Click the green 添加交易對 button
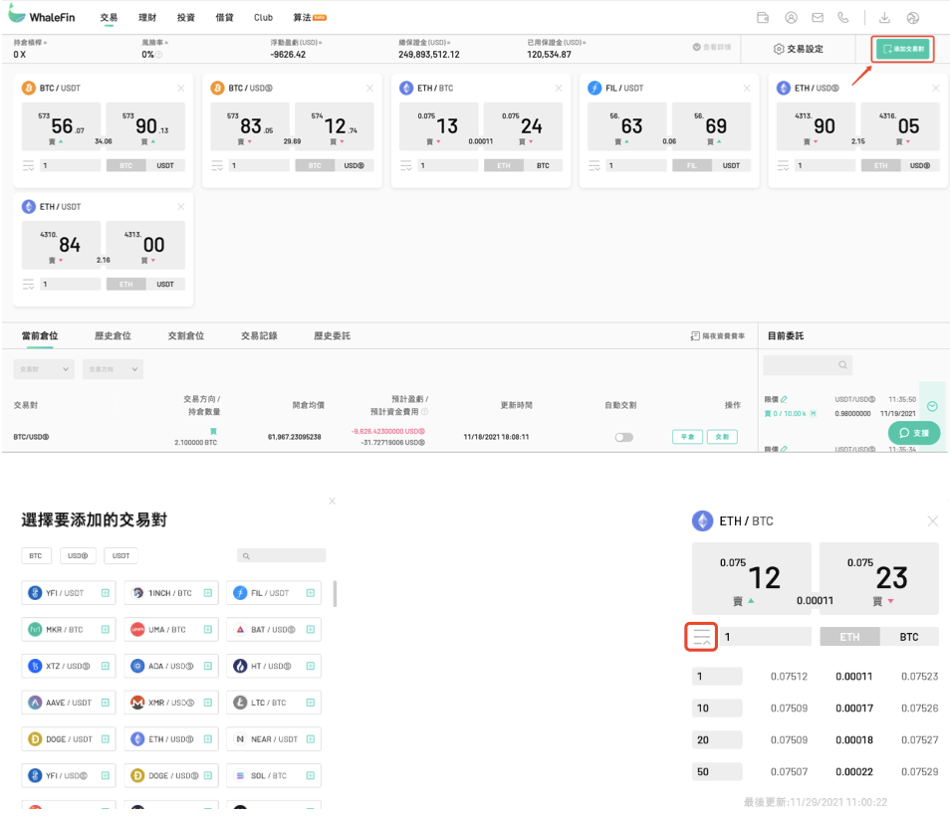The height and width of the screenshot is (817, 950). (x=903, y=49)
